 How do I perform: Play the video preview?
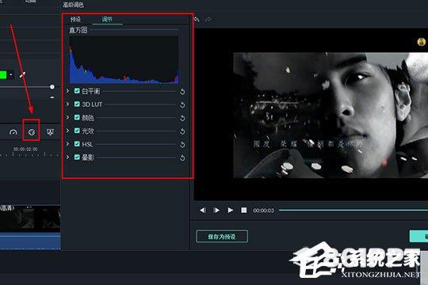pos(231,211)
